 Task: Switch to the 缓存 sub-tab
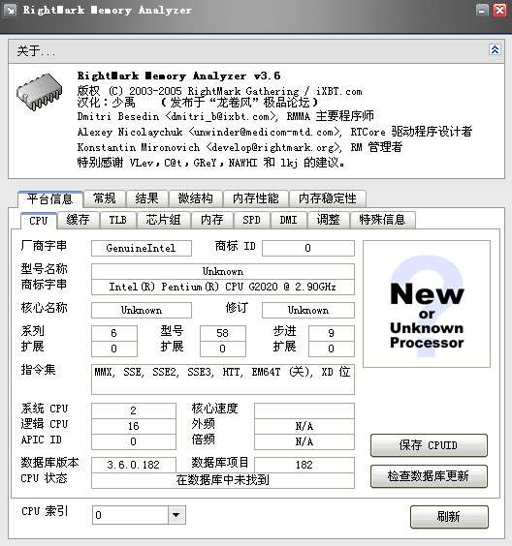[79, 220]
